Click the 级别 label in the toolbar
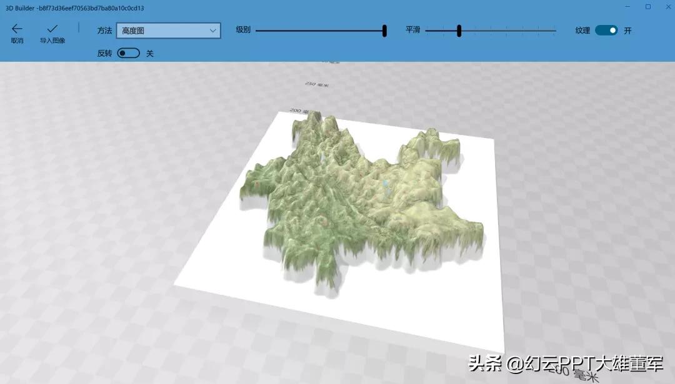The width and height of the screenshot is (675, 384). pyautogui.click(x=242, y=29)
